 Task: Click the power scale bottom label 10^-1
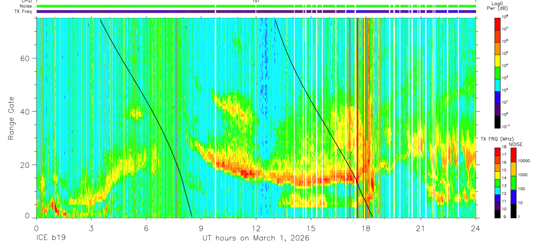pyautogui.click(x=506, y=127)
